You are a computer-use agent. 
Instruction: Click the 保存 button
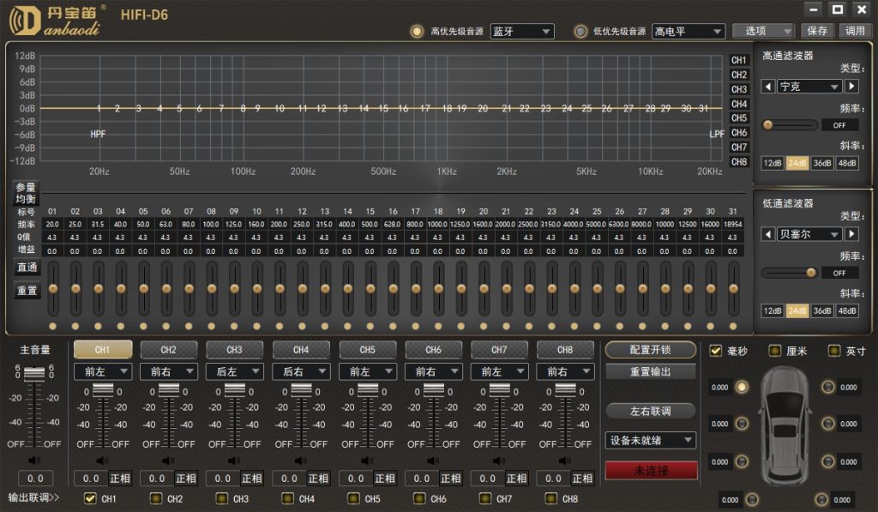pos(817,31)
